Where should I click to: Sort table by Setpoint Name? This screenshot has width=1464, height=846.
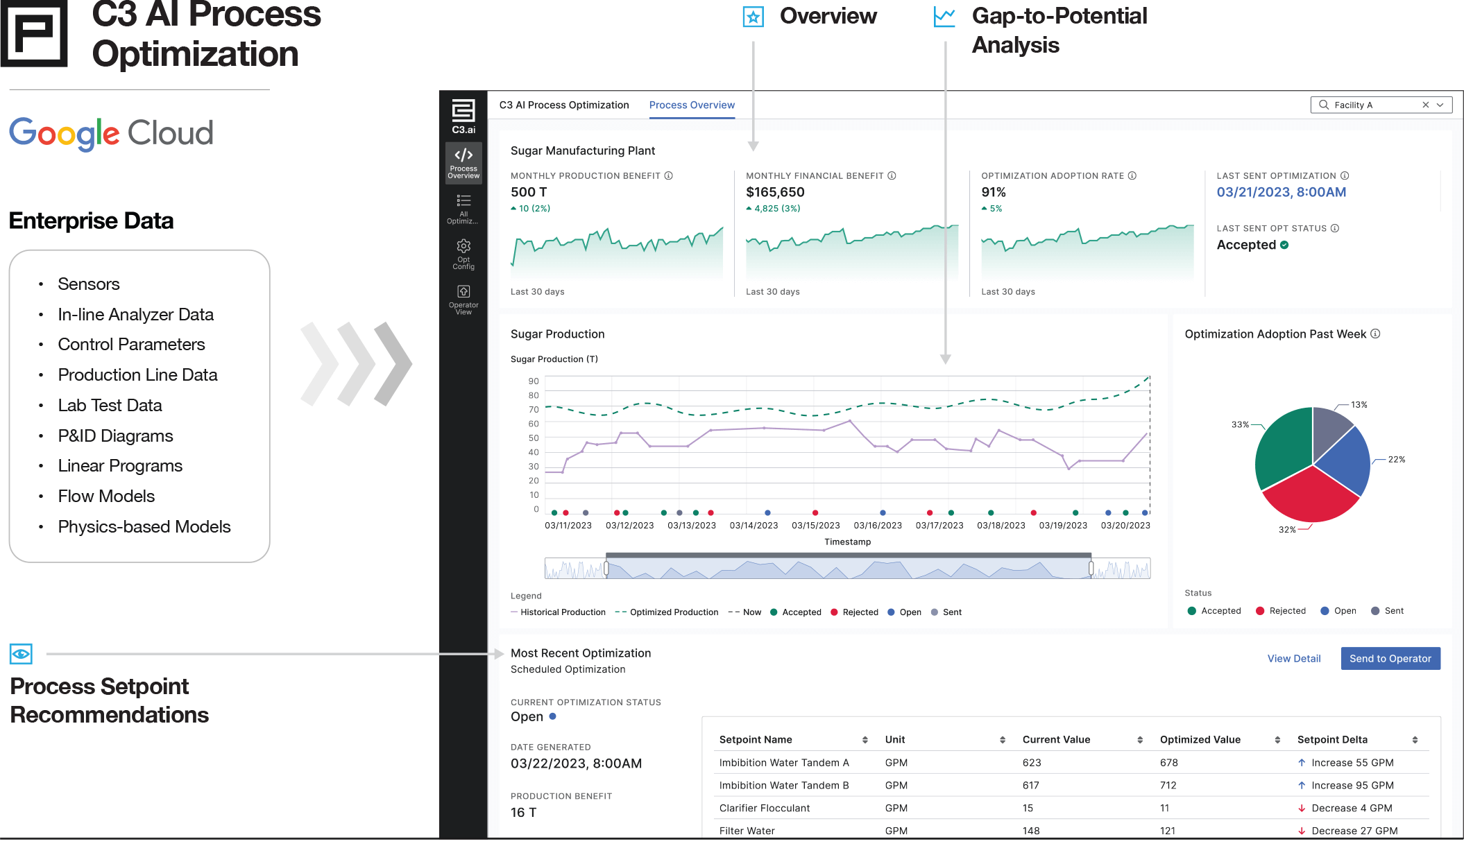[x=865, y=740]
